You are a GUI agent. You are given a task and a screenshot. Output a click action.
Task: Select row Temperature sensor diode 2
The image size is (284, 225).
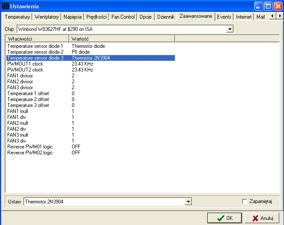pyautogui.click(x=91, y=52)
